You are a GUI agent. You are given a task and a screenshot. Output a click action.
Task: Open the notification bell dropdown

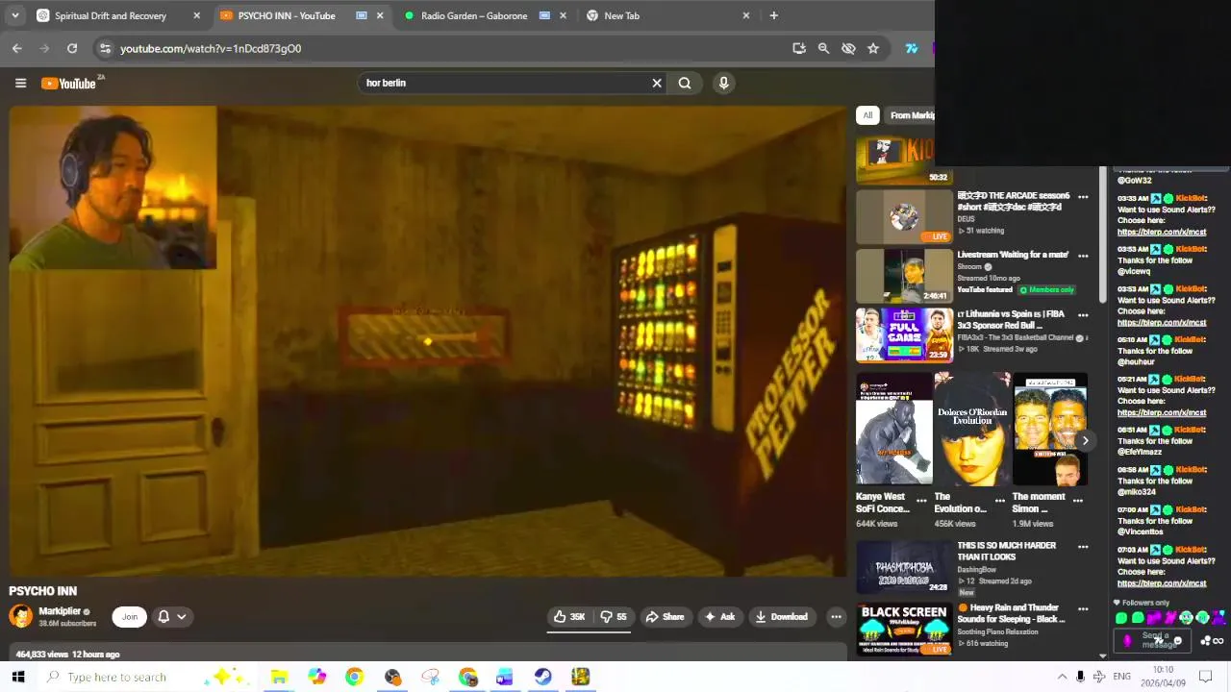[x=172, y=617]
